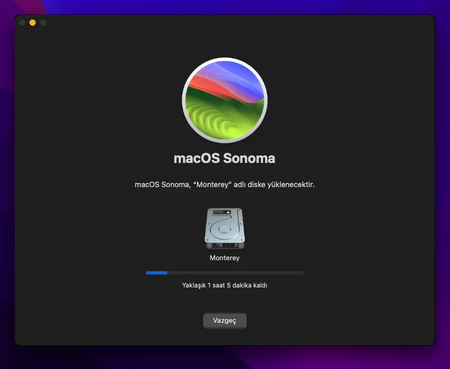Click the greyed-out zoom window button
This screenshot has width=450, height=369.
(x=43, y=23)
